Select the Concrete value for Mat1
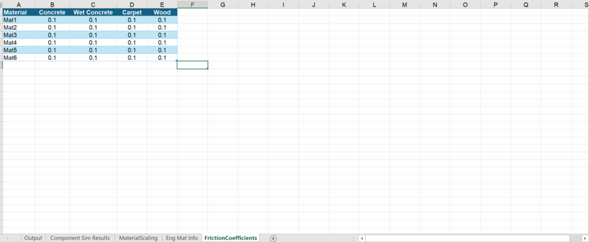 tap(52, 20)
